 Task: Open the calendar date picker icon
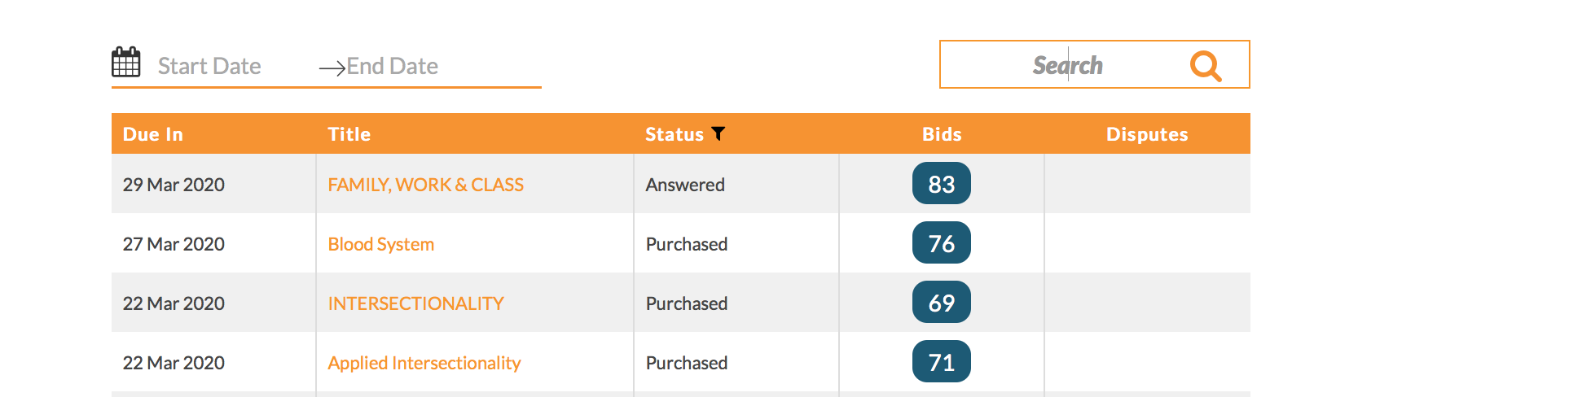[126, 62]
